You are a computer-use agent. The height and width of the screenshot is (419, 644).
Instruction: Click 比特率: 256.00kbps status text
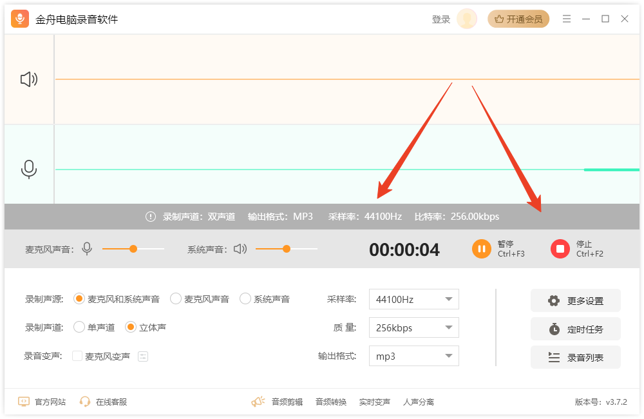click(457, 217)
